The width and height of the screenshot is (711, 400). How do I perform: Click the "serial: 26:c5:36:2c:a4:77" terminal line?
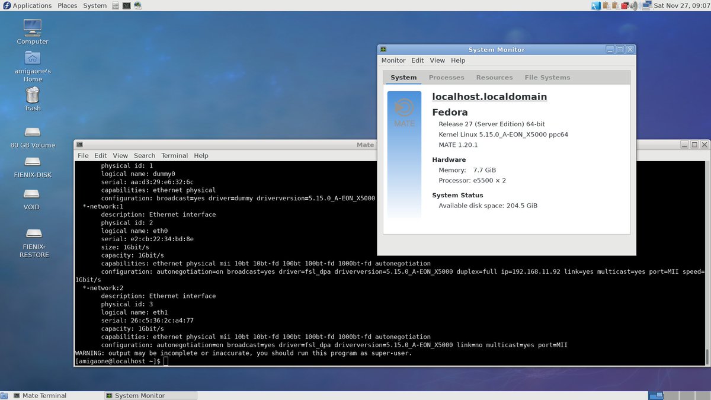click(147, 320)
